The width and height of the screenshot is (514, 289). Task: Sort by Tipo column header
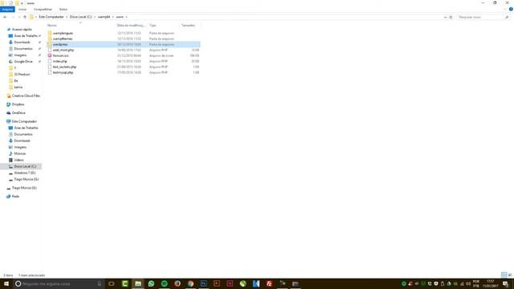coord(153,25)
